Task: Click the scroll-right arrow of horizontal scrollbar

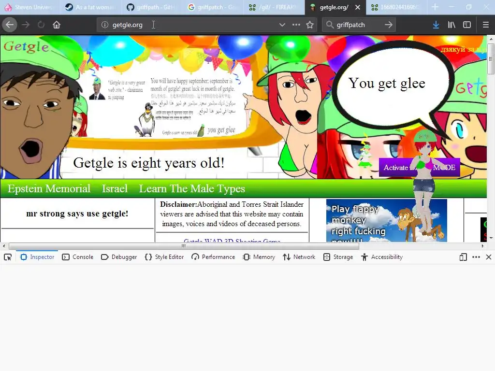Action: click(x=482, y=246)
